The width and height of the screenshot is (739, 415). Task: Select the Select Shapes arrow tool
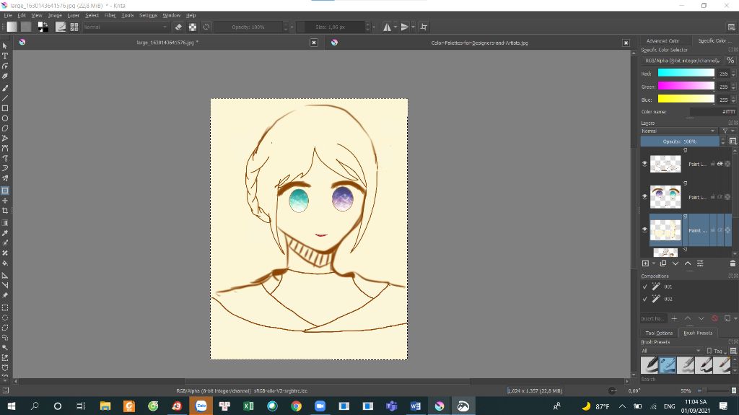[5, 45]
